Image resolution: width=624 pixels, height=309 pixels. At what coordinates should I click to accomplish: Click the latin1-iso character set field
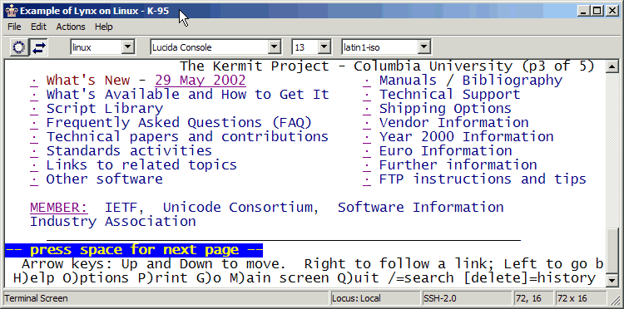point(379,47)
